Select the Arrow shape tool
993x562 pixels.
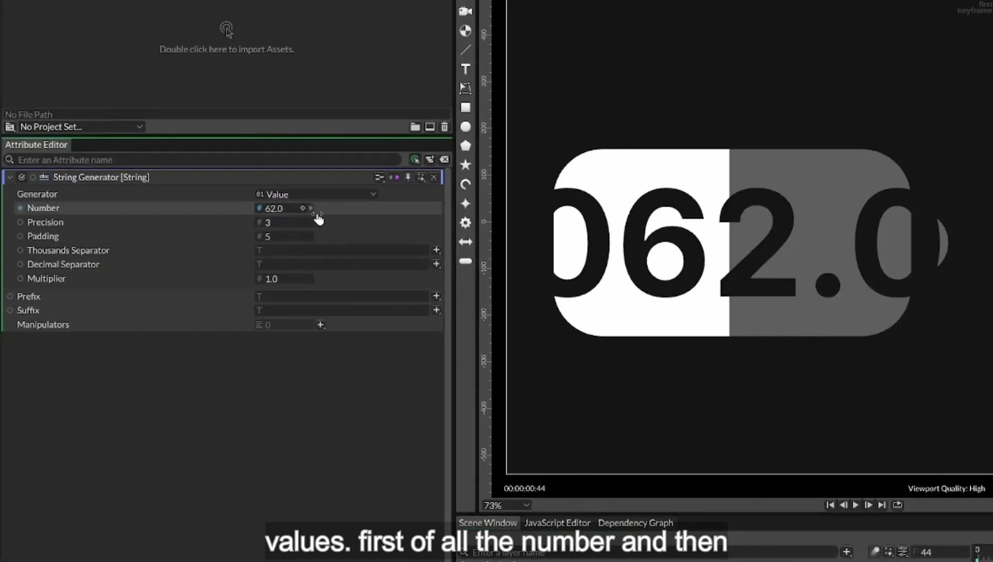click(465, 242)
